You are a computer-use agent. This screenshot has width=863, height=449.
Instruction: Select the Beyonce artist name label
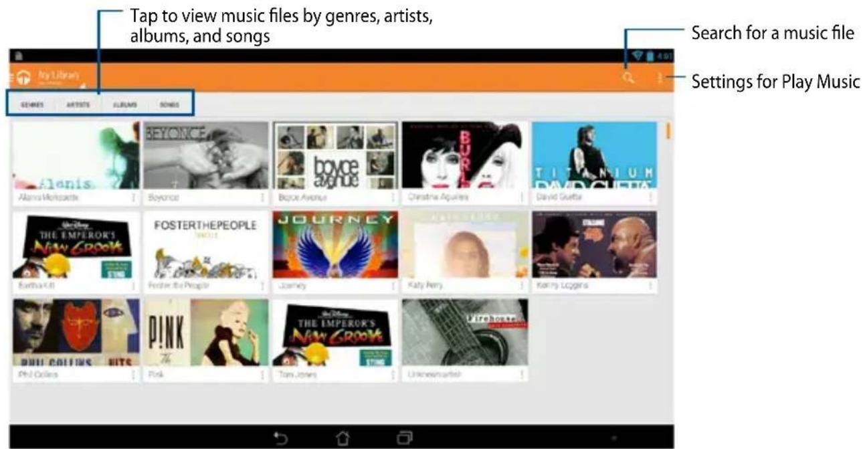tap(164, 198)
